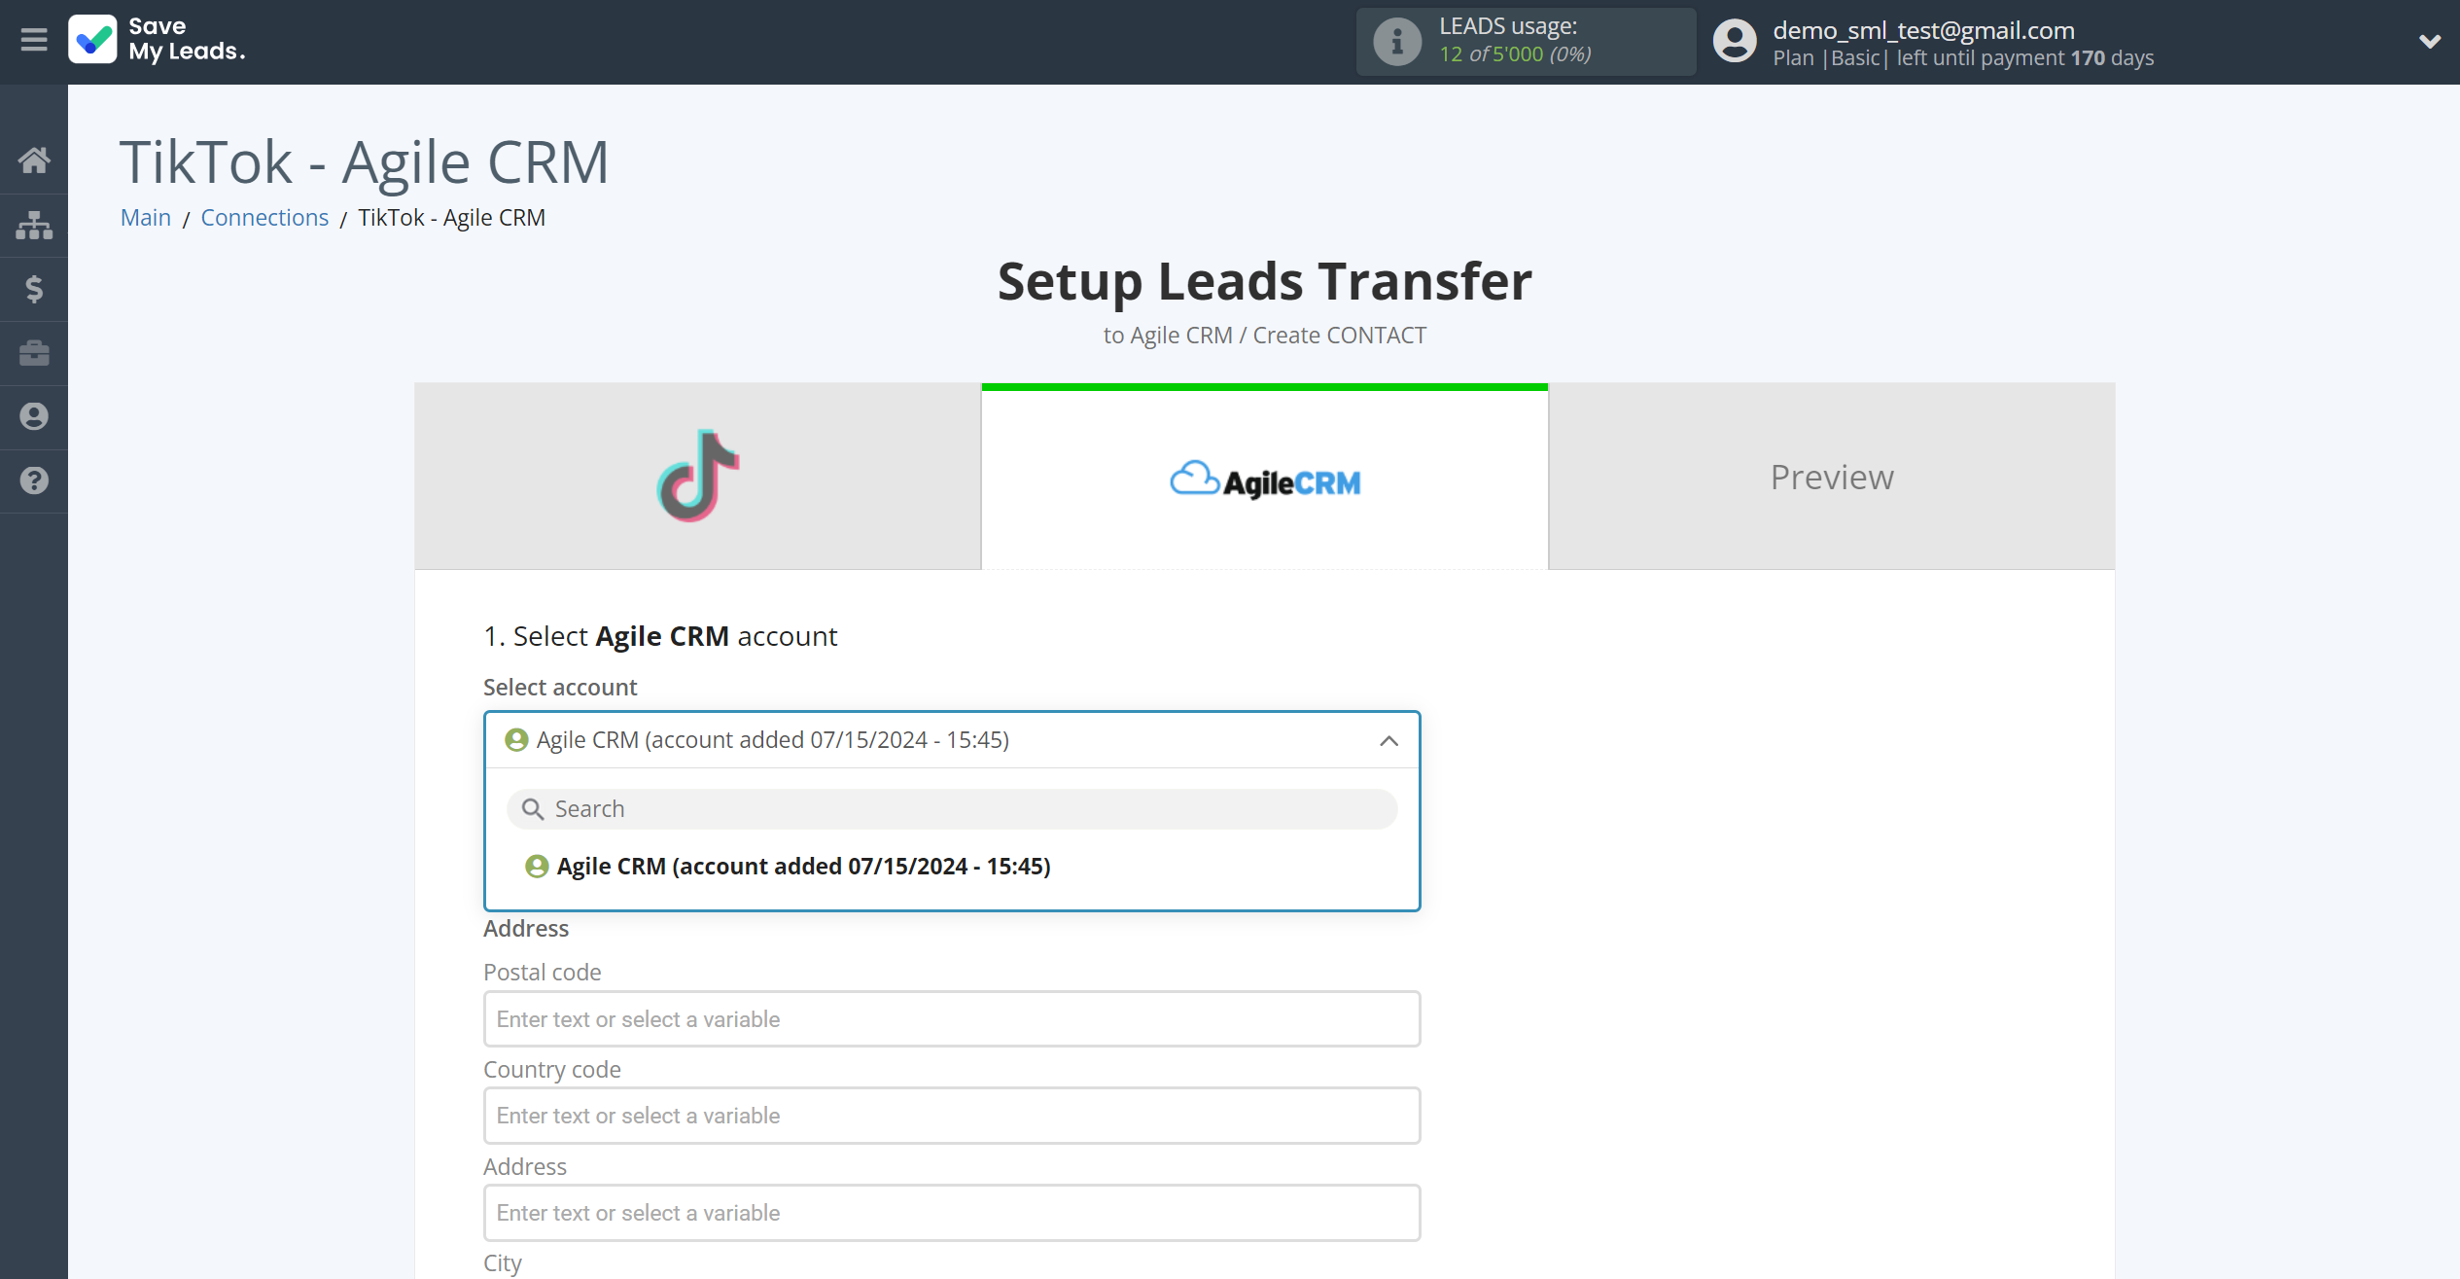
Task: Collapse the open account selector dropdown
Action: click(x=1389, y=739)
